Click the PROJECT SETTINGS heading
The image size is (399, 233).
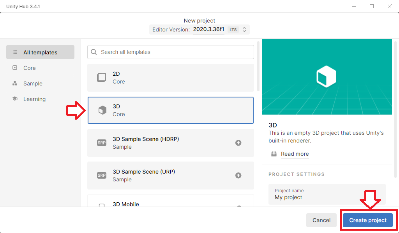[297, 174]
